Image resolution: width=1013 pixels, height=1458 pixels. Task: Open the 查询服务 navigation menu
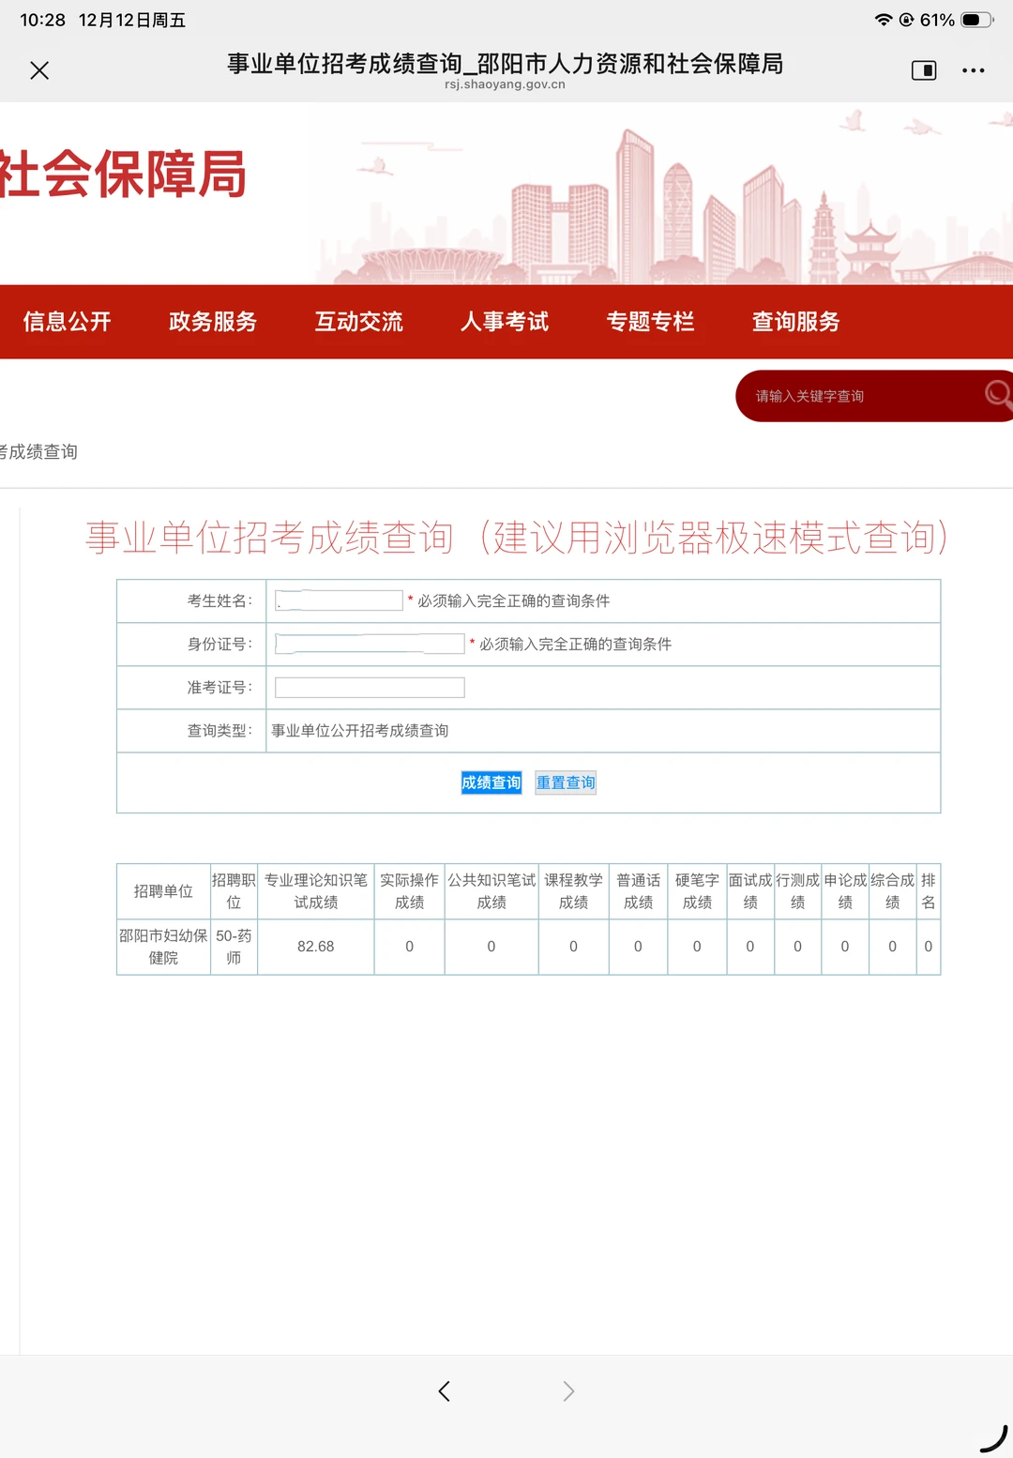794,322
